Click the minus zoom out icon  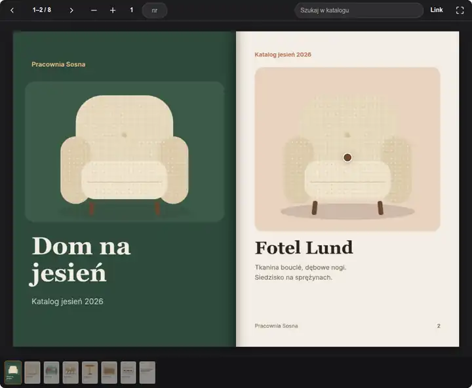click(94, 10)
